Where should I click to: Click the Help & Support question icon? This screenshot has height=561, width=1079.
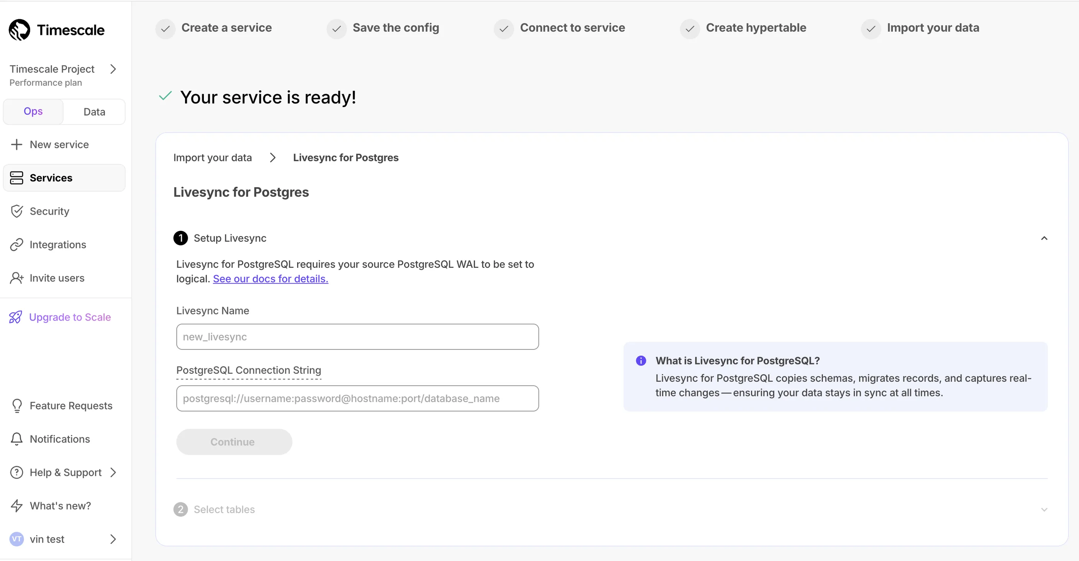(x=16, y=472)
